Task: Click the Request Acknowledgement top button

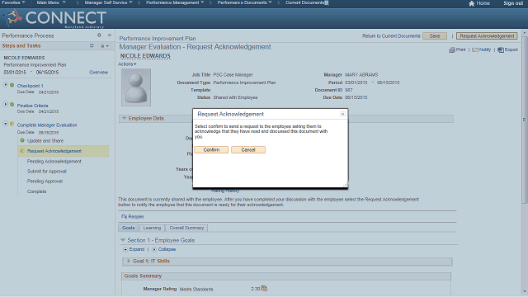Action: pyautogui.click(x=487, y=36)
